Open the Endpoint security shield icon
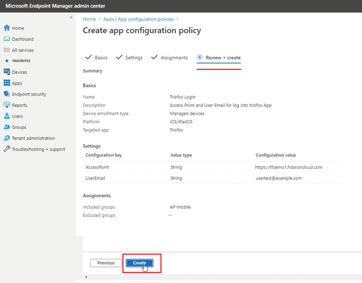This screenshot has height=283, width=362. 7,94
